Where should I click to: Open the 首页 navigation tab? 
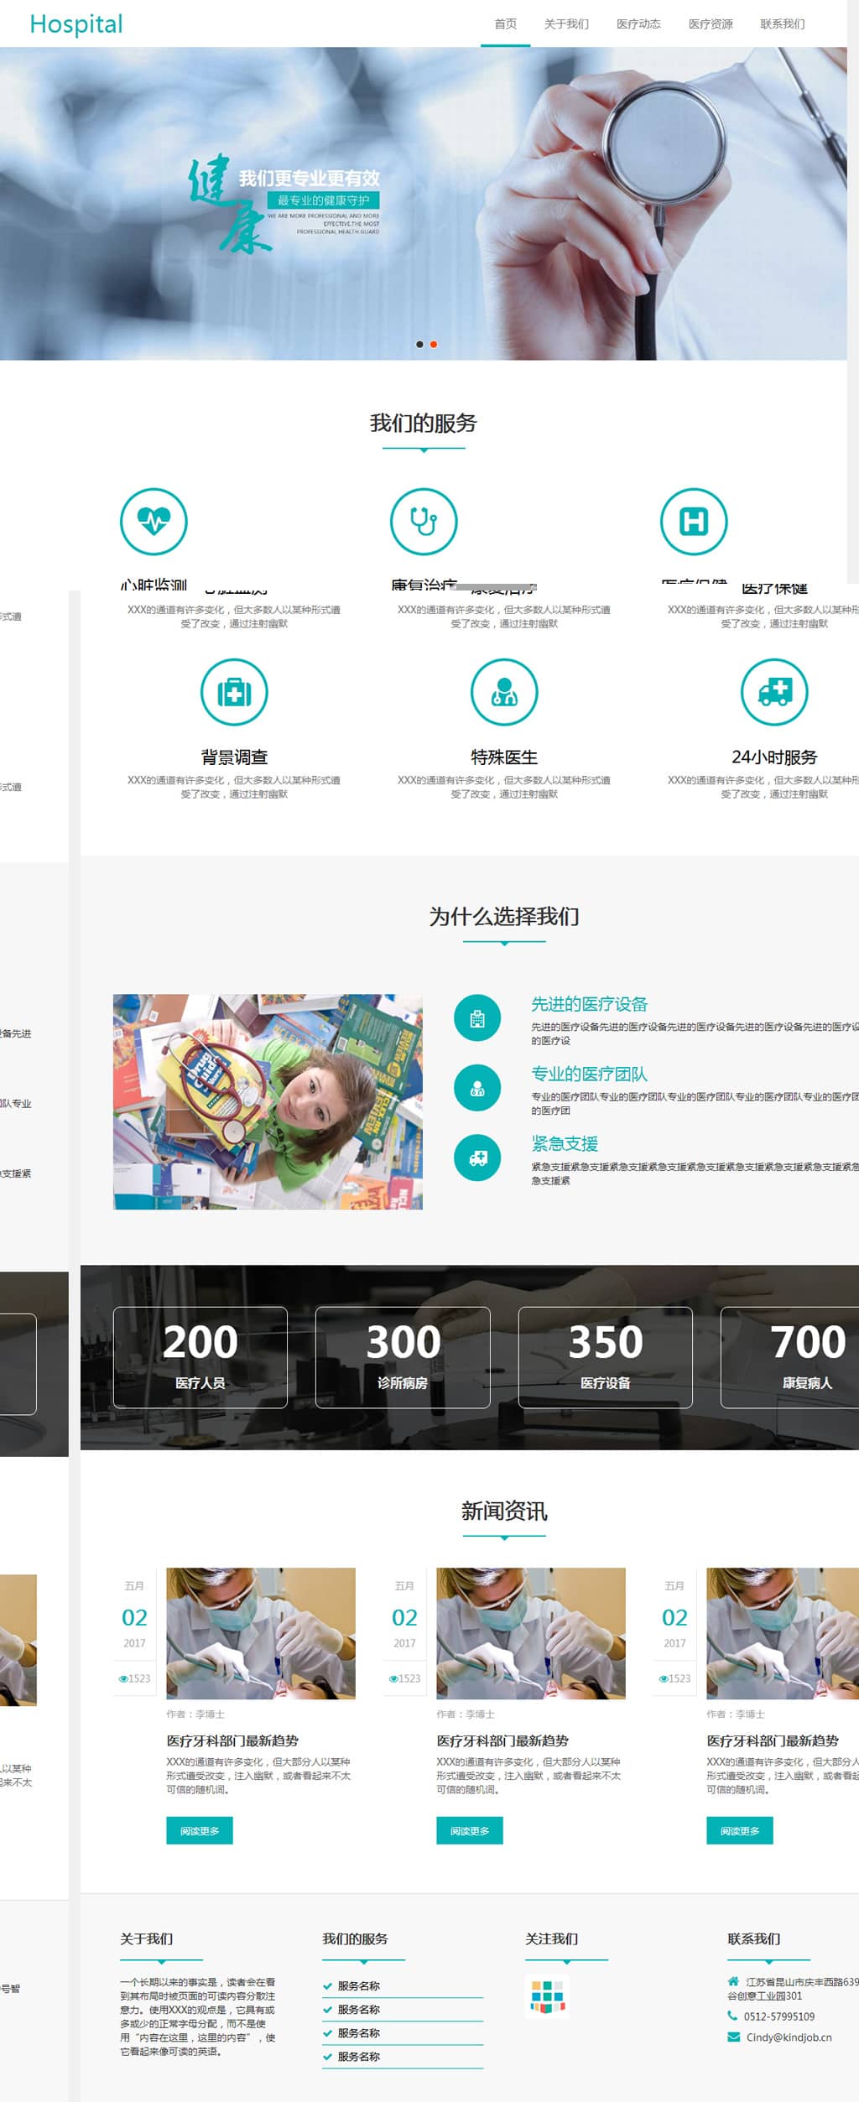(505, 24)
